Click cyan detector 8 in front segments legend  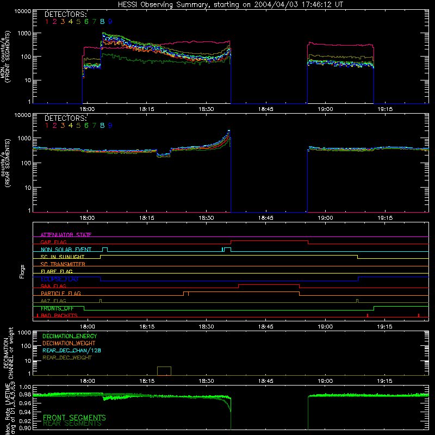tap(102, 22)
